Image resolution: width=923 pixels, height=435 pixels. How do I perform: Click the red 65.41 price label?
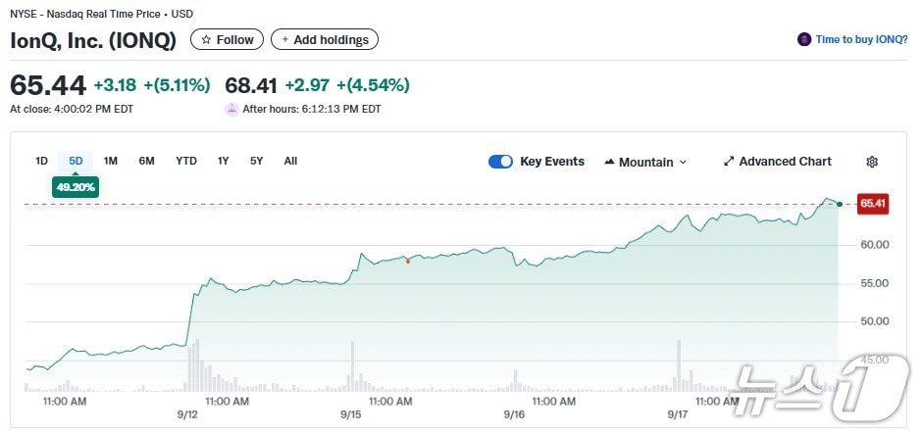[x=872, y=204]
